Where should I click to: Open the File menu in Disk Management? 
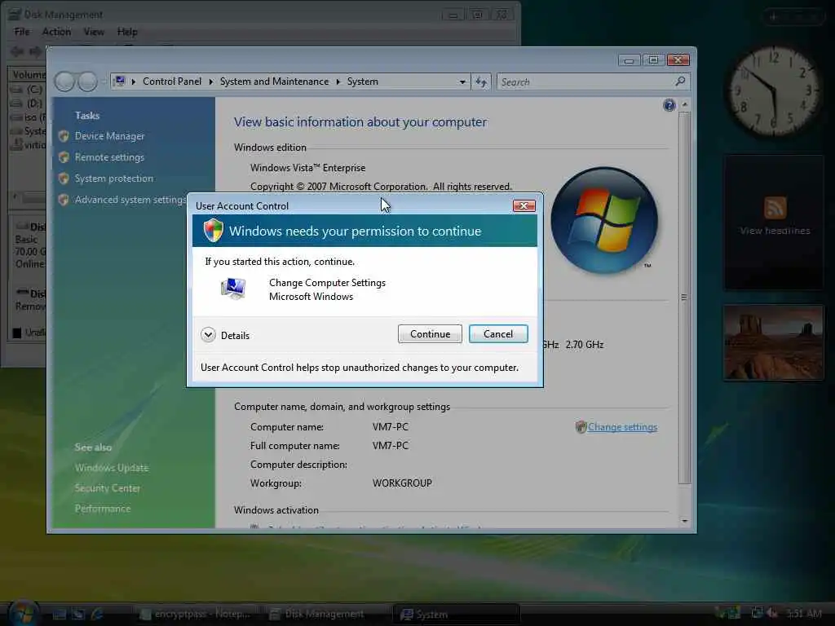point(22,32)
